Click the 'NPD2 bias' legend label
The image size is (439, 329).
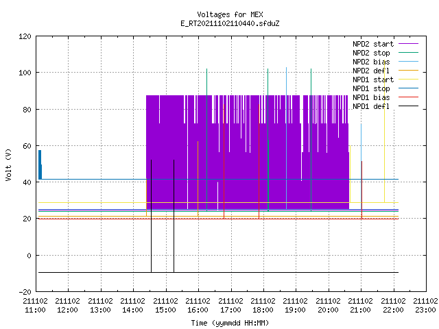(371, 62)
